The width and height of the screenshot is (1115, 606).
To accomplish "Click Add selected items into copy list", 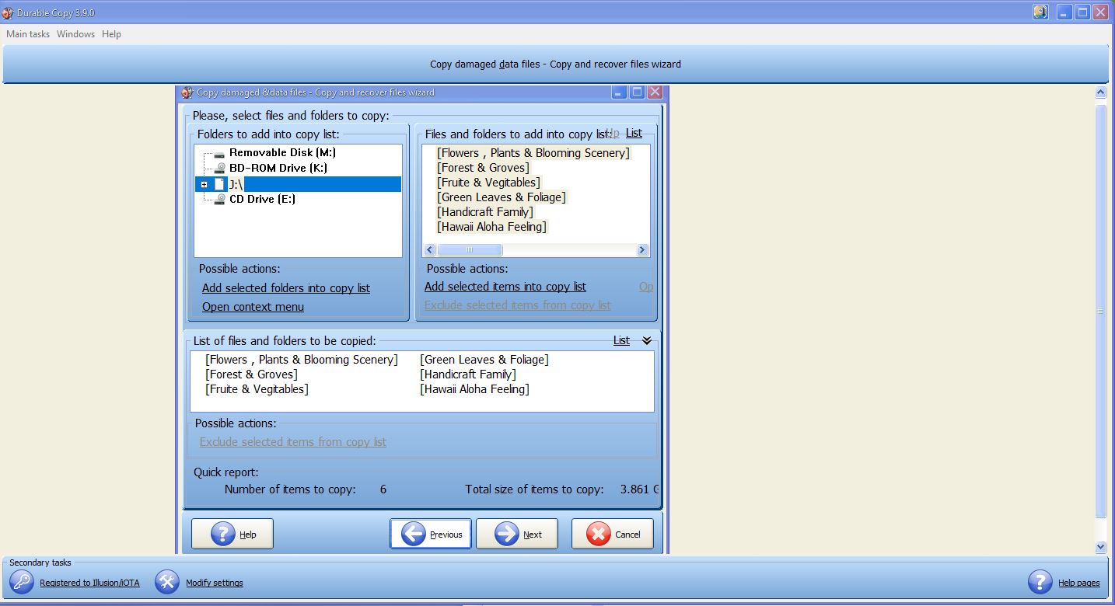I will [505, 287].
